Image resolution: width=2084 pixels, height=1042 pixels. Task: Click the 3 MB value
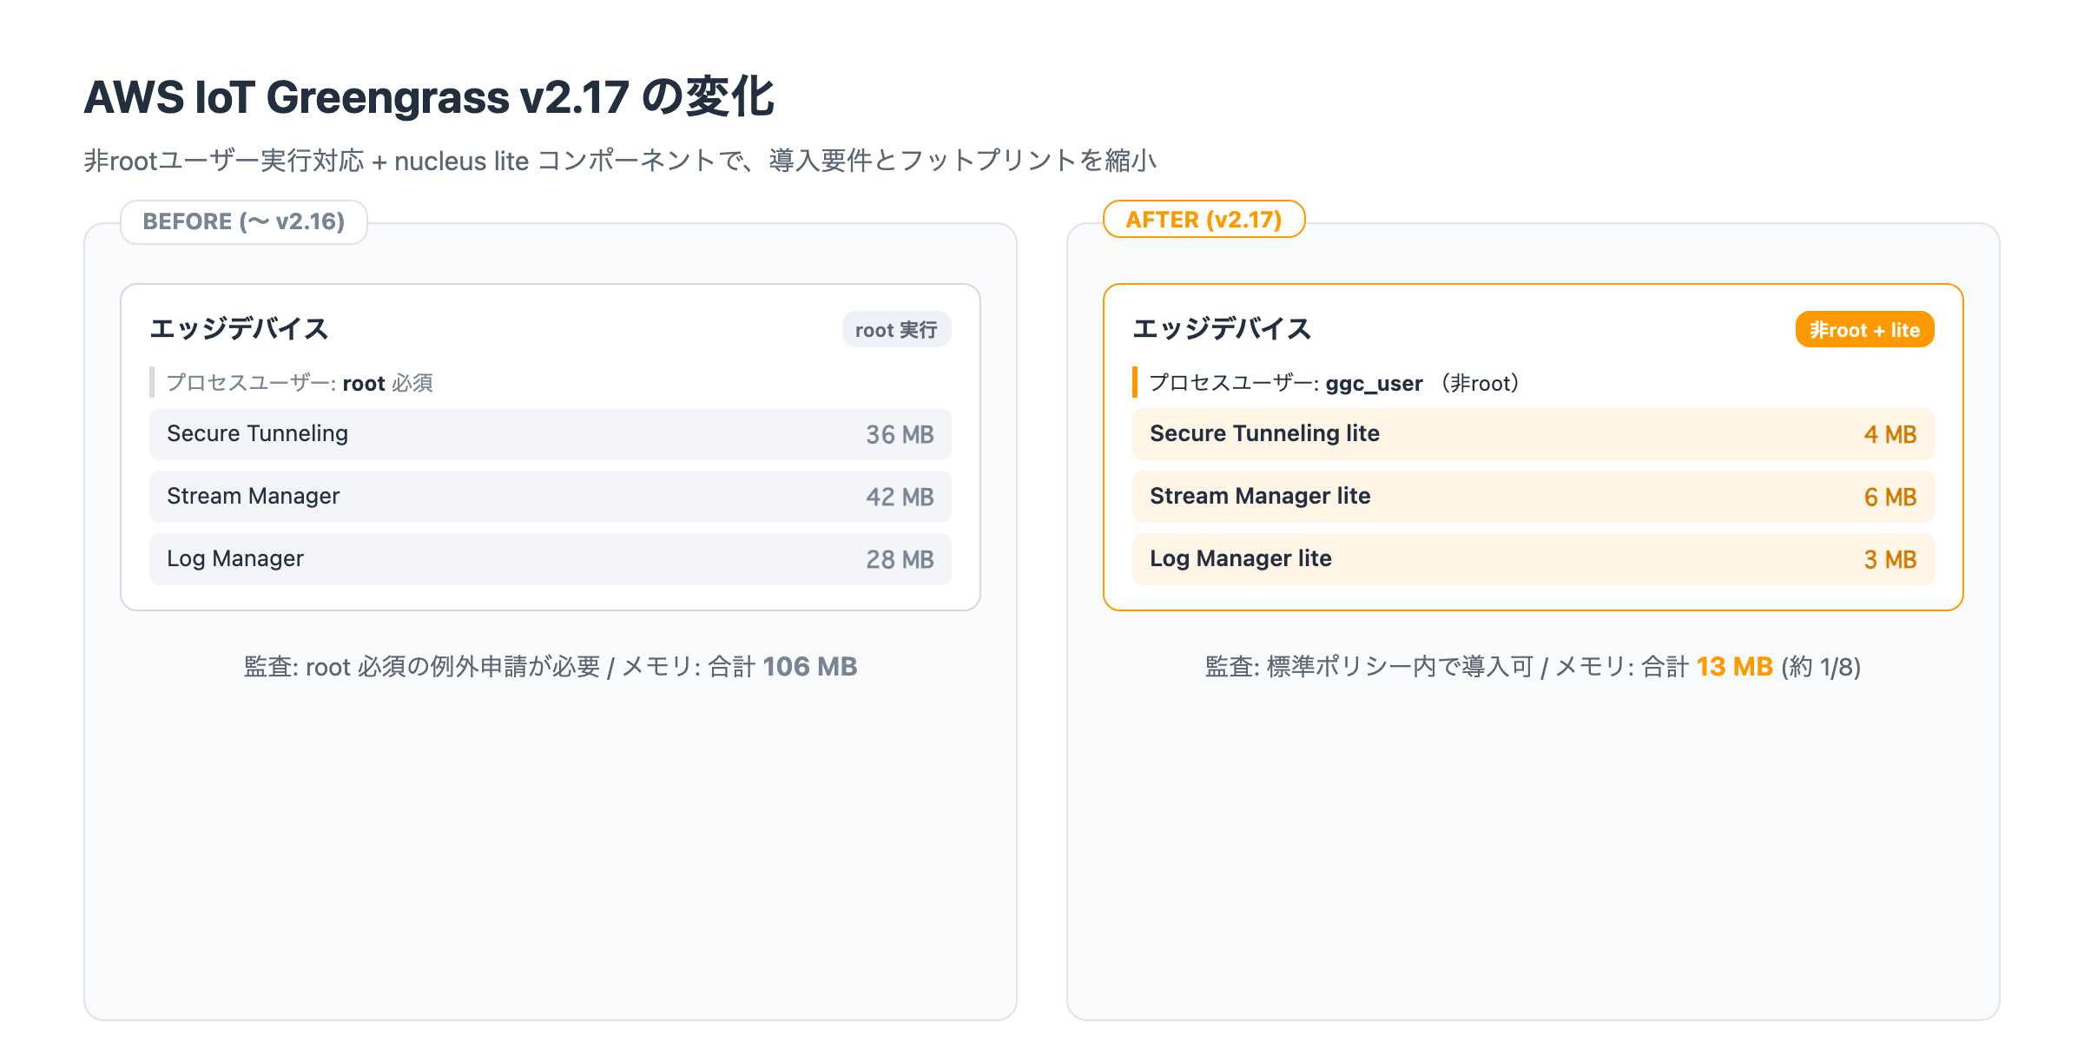[1890, 559]
